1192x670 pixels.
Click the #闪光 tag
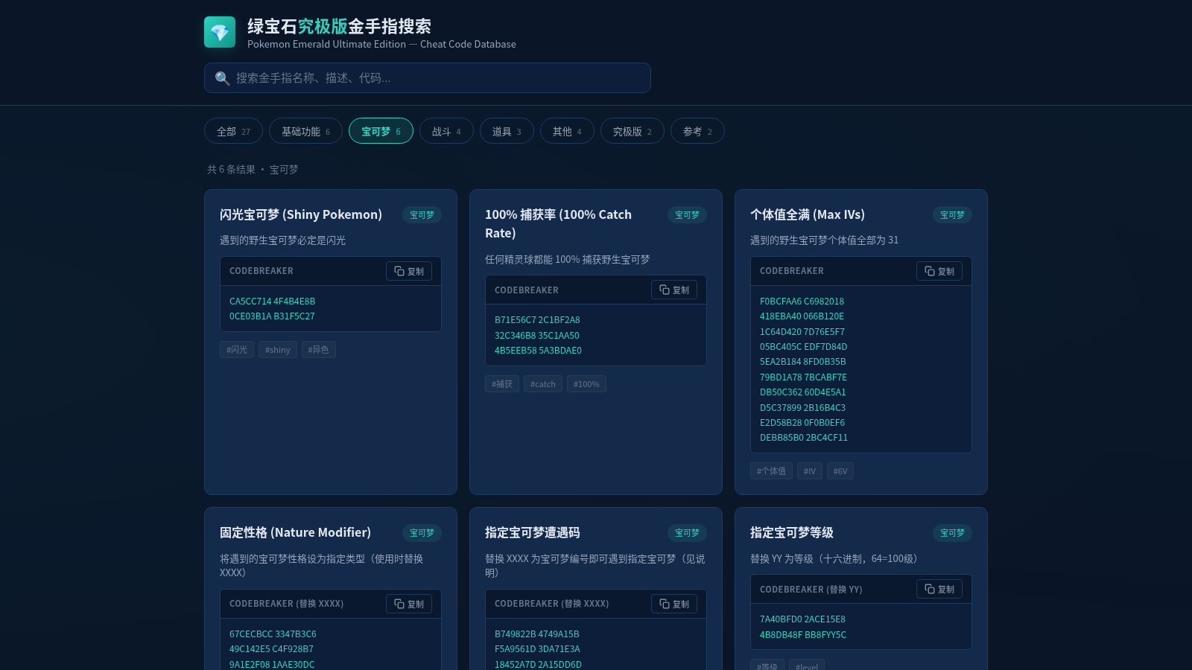pyautogui.click(x=237, y=350)
